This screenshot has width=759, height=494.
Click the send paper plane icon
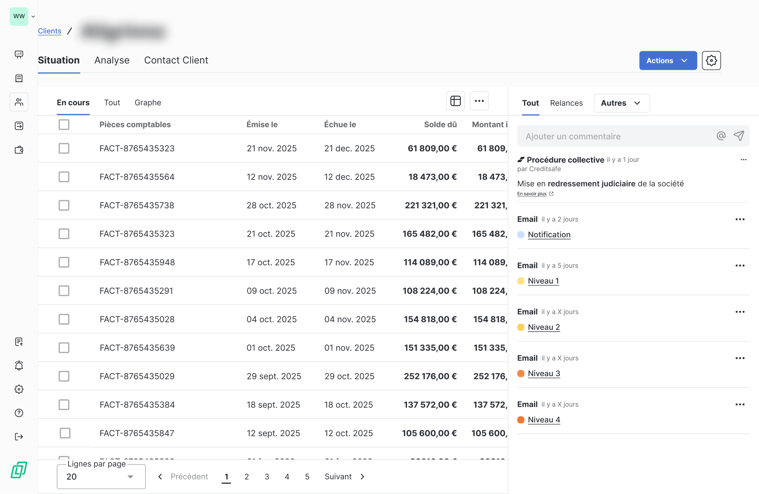[739, 136]
